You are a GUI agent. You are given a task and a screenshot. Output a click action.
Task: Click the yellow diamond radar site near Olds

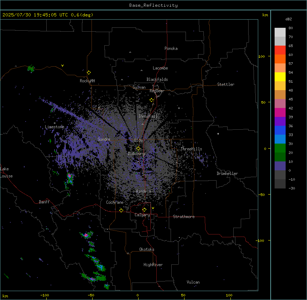[139, 149]
